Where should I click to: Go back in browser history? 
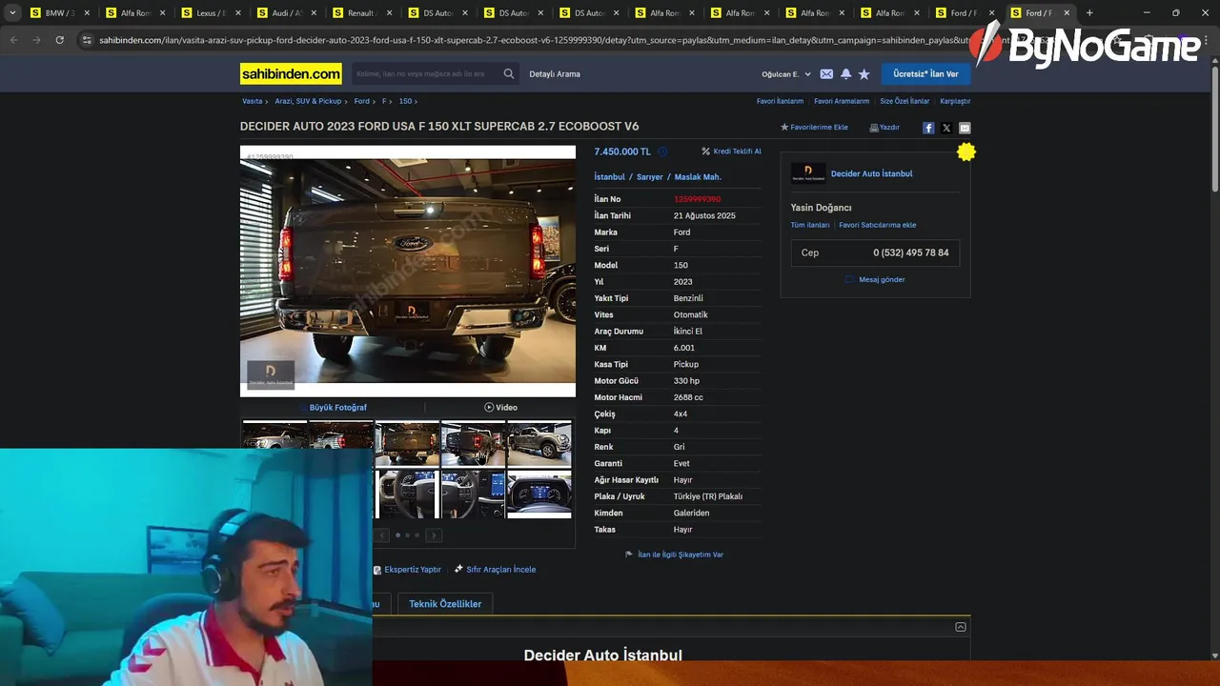coord(13,40)
